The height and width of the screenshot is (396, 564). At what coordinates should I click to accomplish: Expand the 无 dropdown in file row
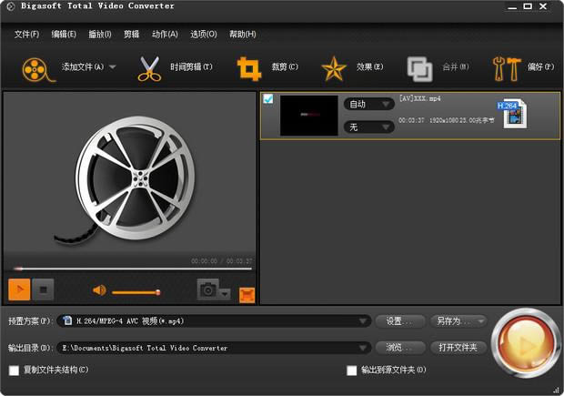point(368,127)
